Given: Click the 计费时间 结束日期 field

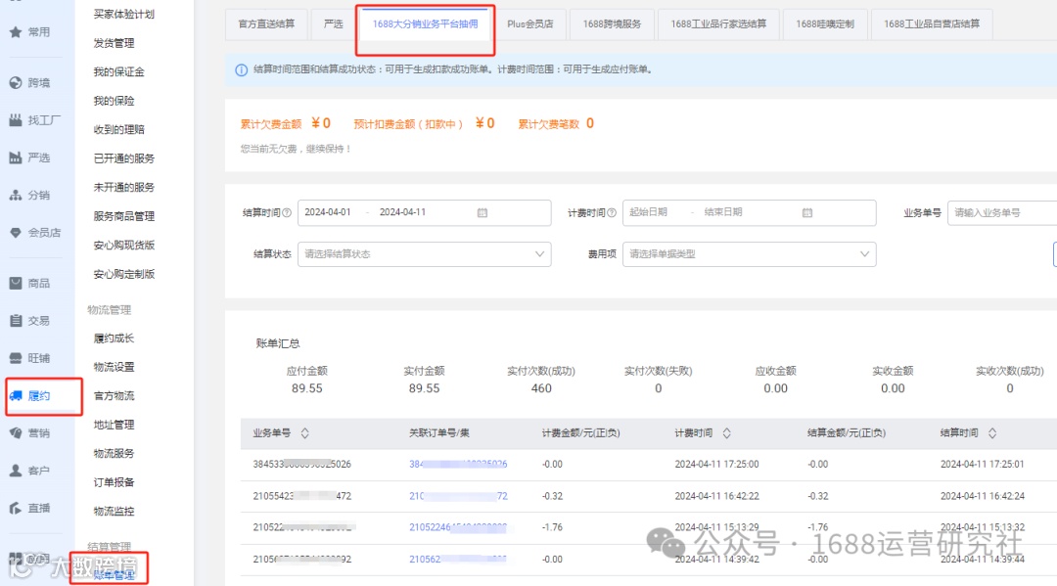Looking at the screenshot, I should (x=723, y=212).
